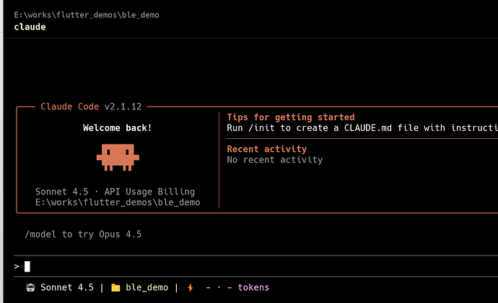
Task: Click the 'Claude Code' title label
Action: click(69, 107)
